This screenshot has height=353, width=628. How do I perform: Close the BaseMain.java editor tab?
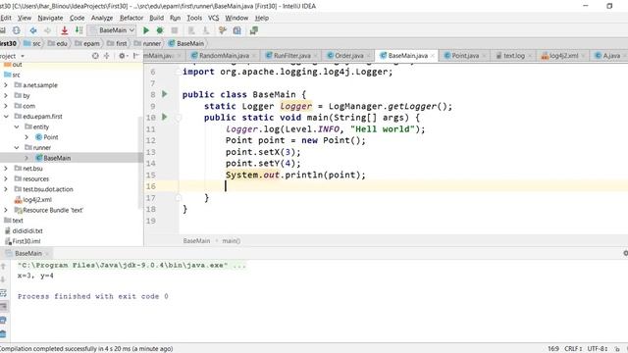(433, 56)
